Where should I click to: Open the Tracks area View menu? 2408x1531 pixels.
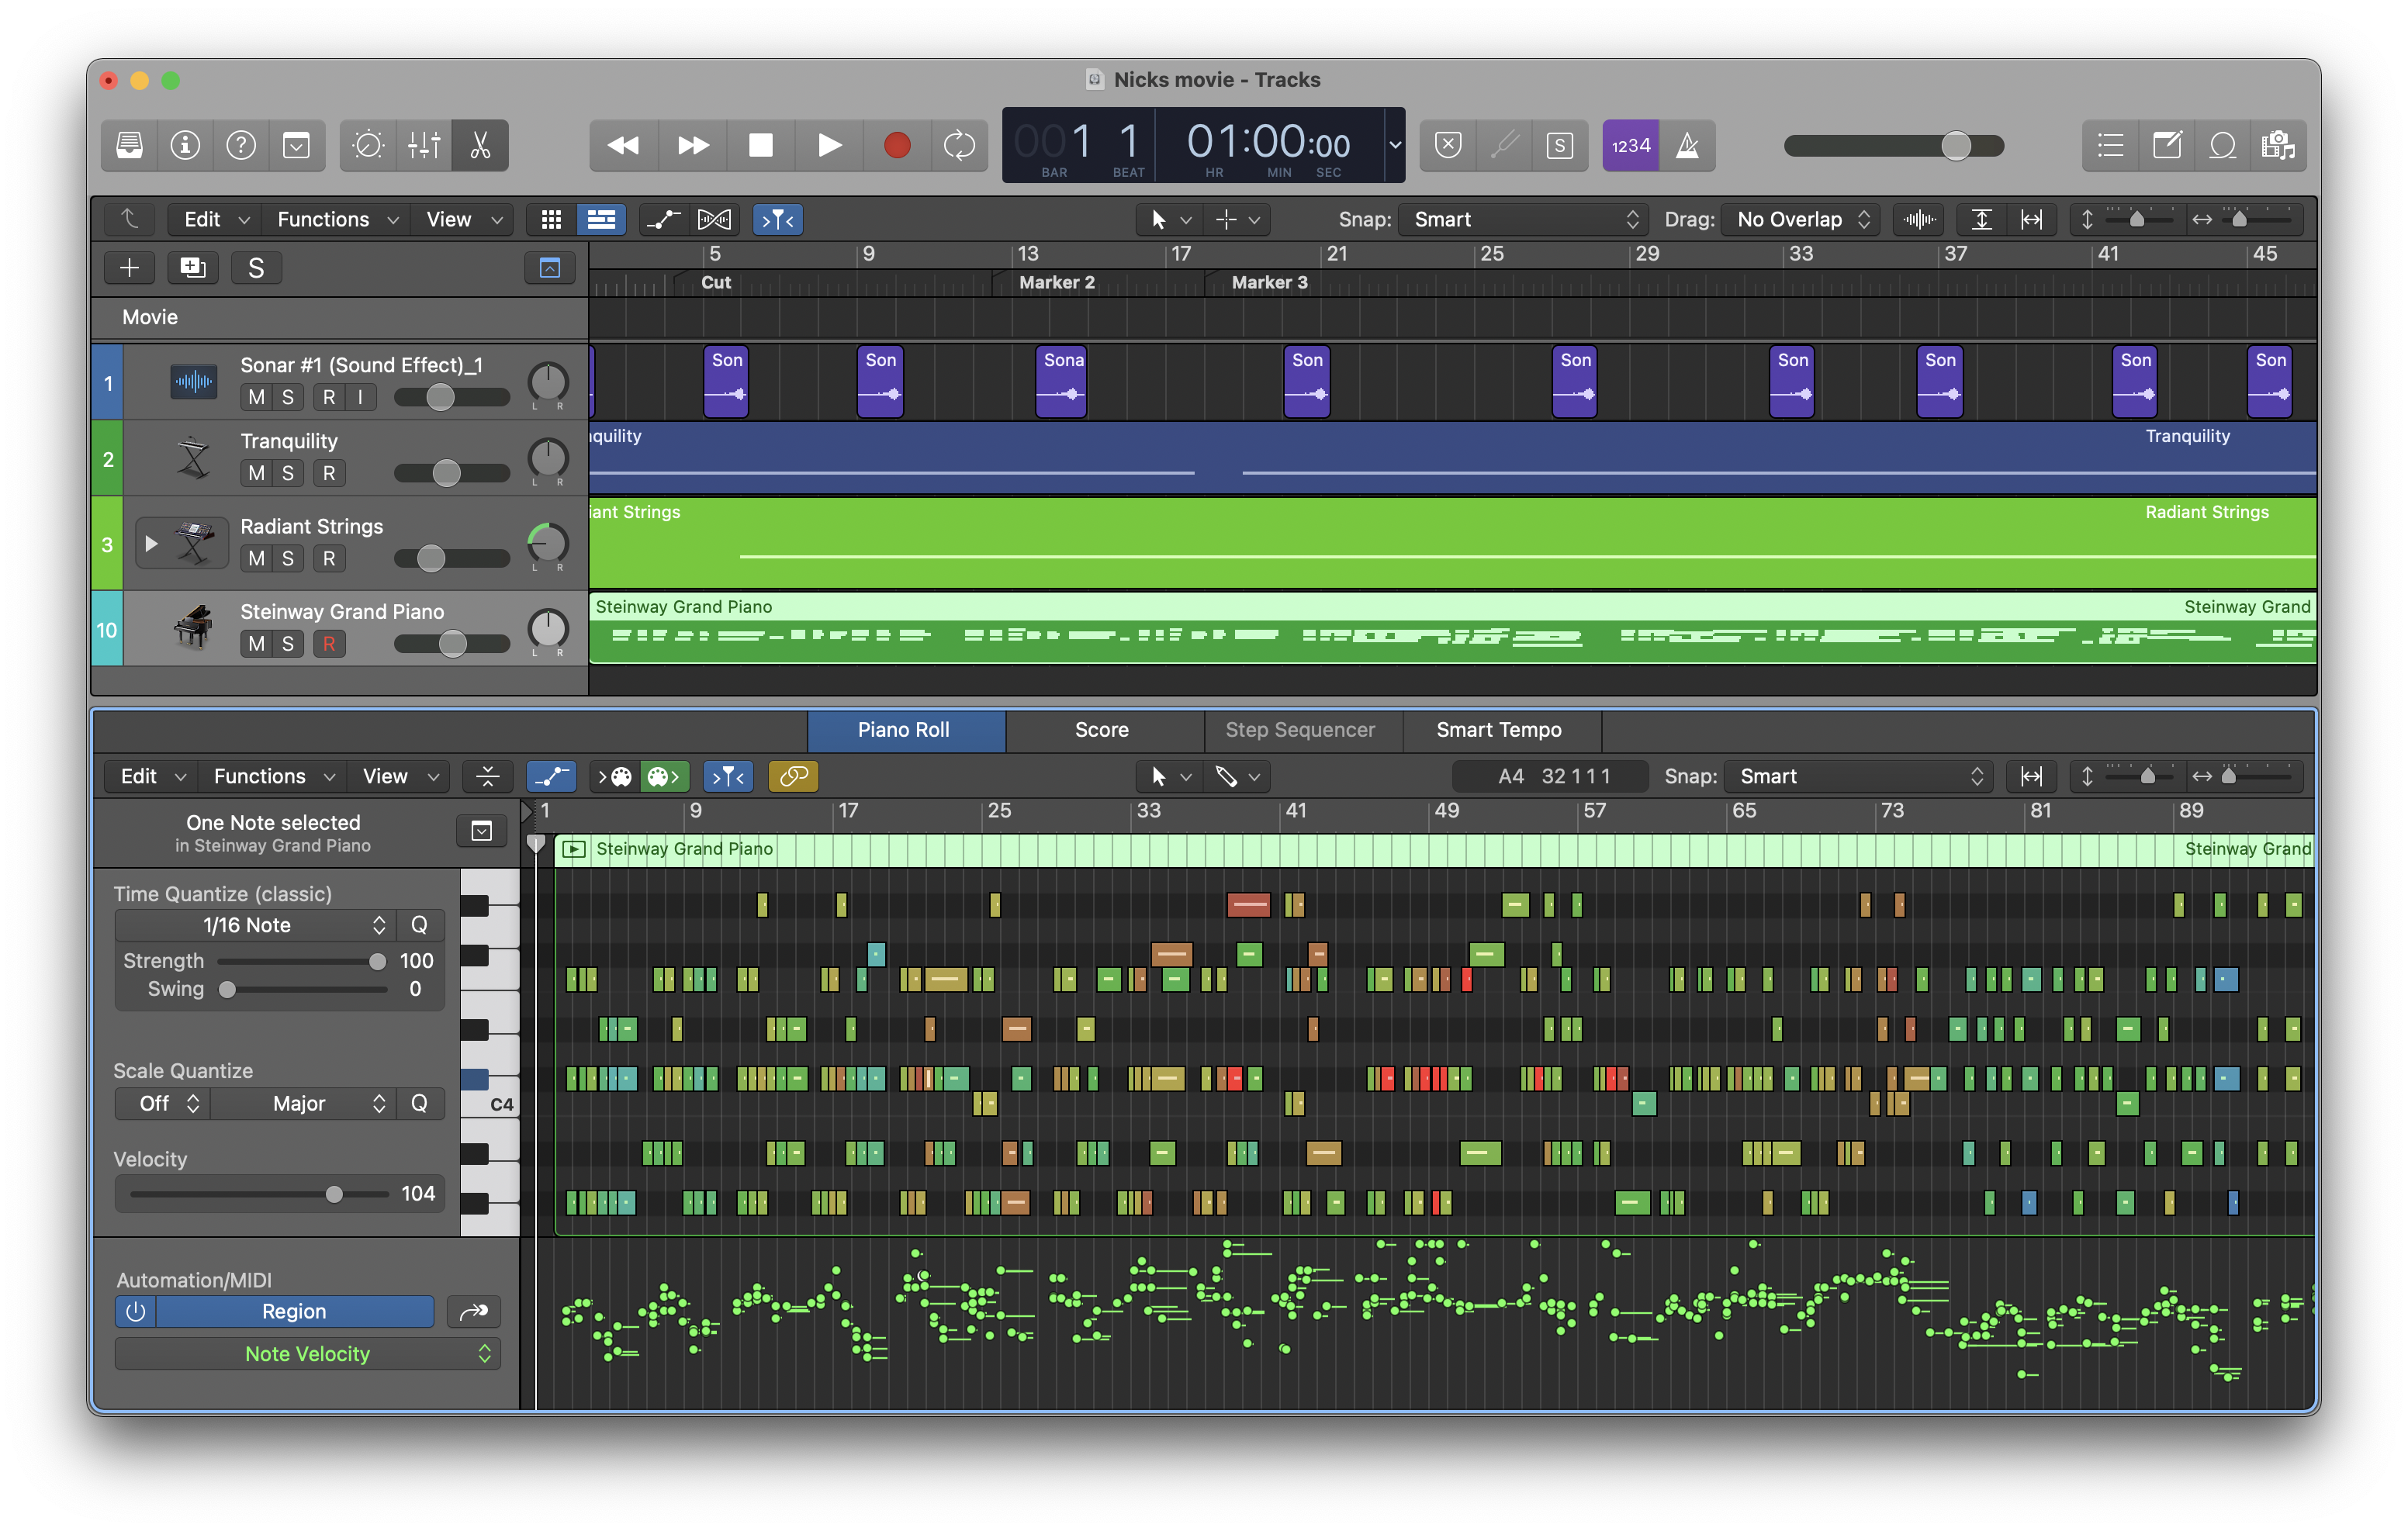point(463,220)
